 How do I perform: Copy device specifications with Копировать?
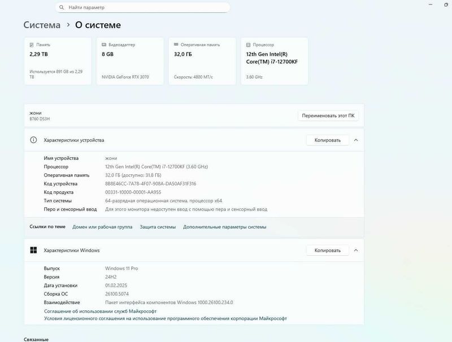328,140
